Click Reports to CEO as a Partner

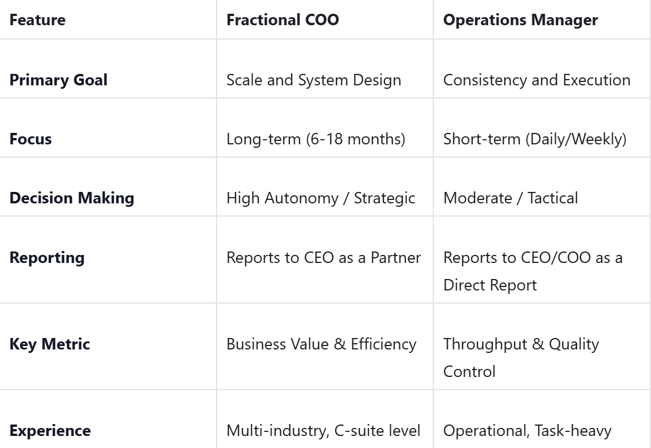click(x=324, y=257)
